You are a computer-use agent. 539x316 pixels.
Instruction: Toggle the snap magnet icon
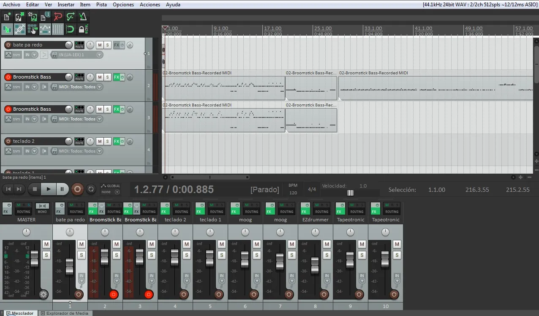[70, 29]
